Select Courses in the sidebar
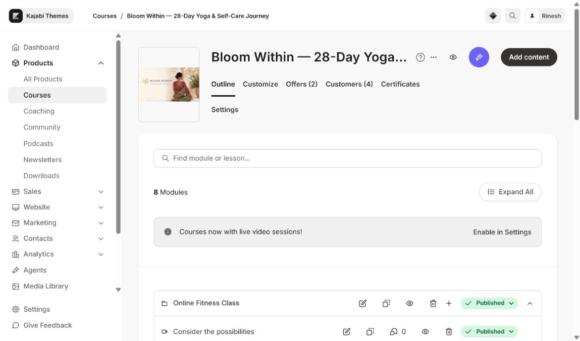The height and width of the screenshot is (341, 580). [x=57, y=95]
